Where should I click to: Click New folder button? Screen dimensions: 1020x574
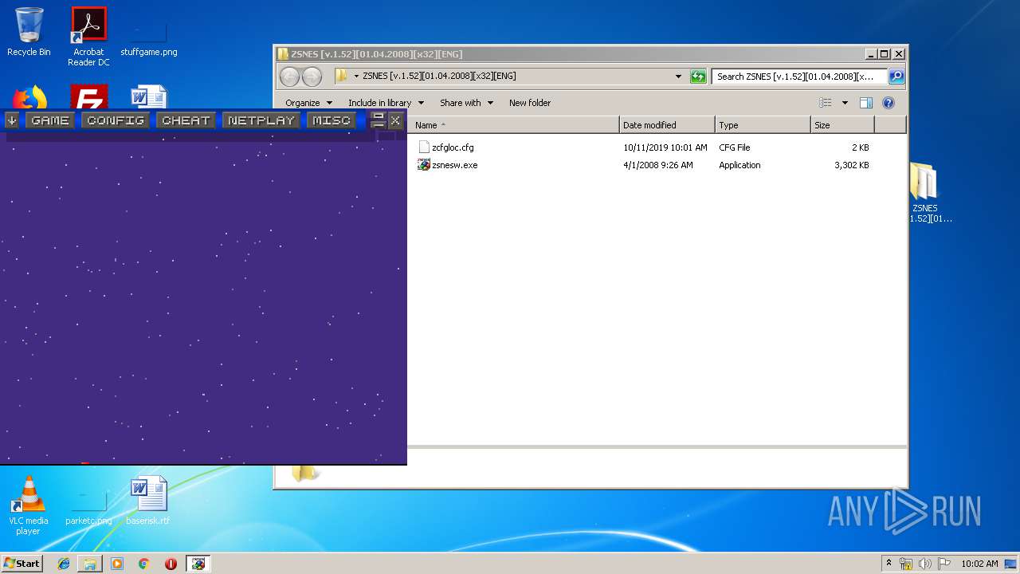point(530,103)
